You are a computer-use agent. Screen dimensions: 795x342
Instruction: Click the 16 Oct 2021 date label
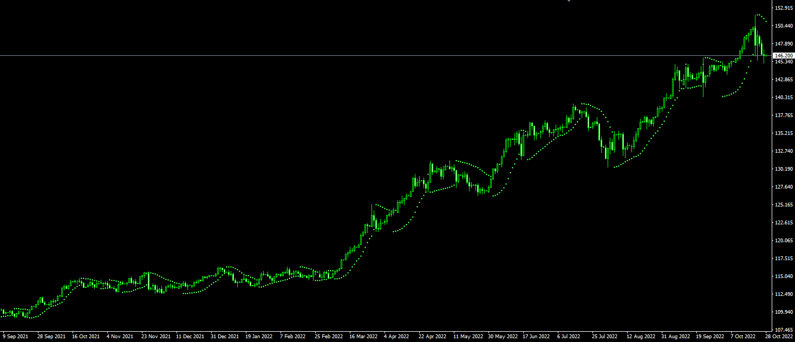[86, 337]
